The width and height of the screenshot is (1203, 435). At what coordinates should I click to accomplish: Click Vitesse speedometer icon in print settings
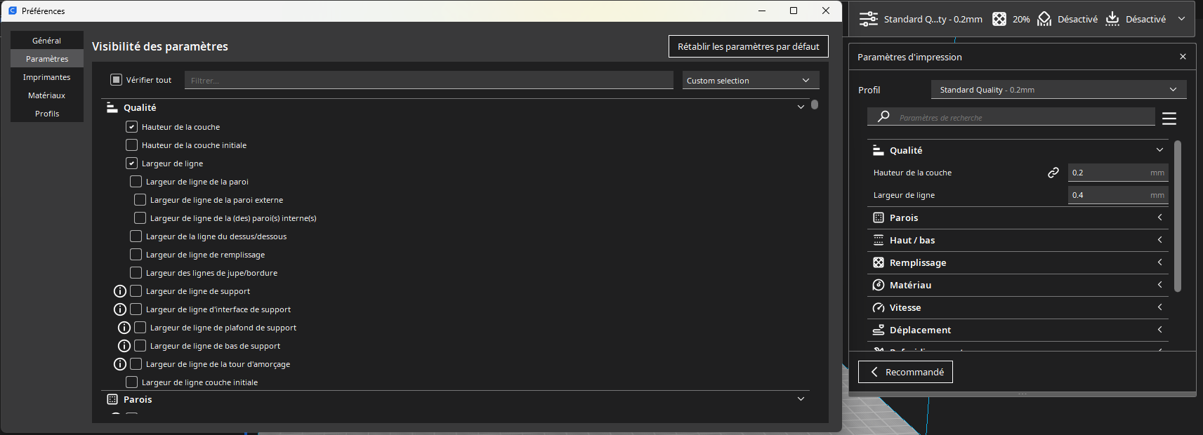[878, 307]
